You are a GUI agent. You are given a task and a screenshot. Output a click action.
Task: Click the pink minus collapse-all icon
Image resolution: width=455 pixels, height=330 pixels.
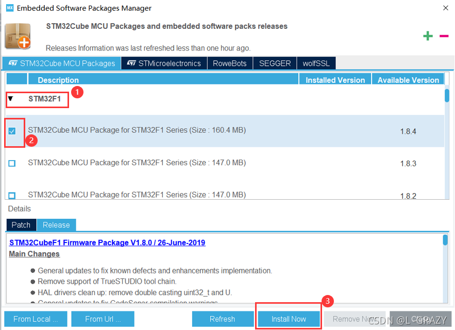coord(444,36)
